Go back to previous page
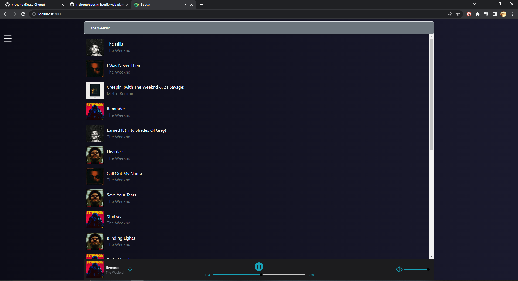This screenshot has width=518, height=281. 6,14
